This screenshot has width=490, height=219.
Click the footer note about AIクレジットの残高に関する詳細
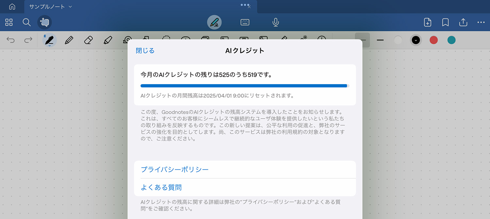click(240, 205)
